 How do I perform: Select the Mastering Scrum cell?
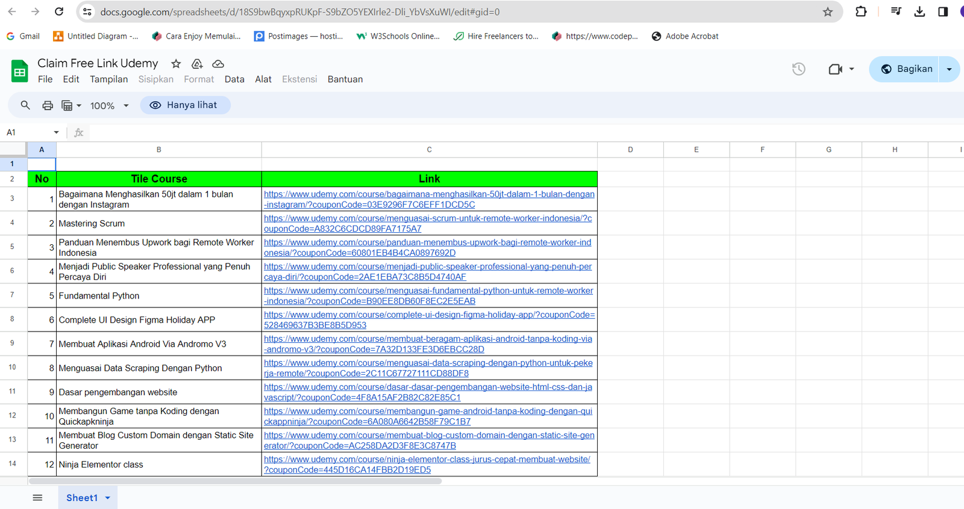pyautogui.click(x=159, y=223)
